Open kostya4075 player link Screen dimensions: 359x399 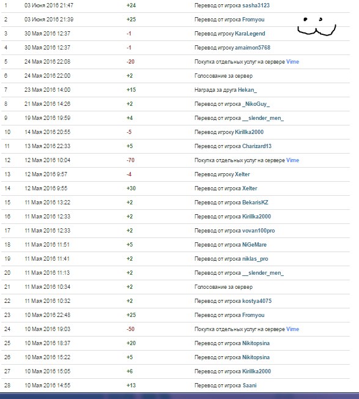pos(257,301)
